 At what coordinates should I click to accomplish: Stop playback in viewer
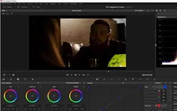point(75,75)
